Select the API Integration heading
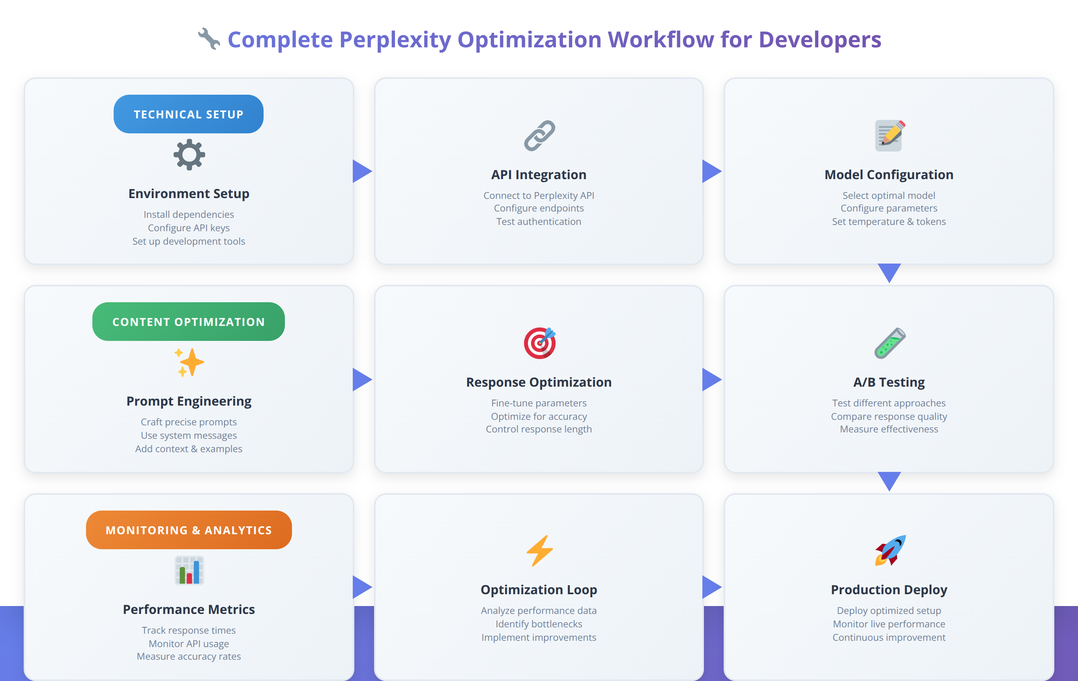The image size is (1078, 681). click(539, 175)
